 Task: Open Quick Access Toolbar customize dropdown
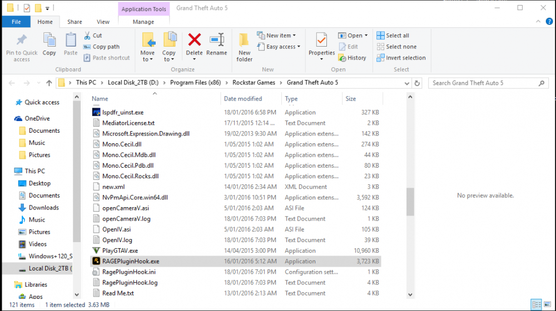pyautogui.click(x=47, y=8)
